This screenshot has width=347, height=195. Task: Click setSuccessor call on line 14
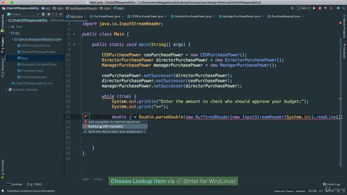[x=158, y=76]
